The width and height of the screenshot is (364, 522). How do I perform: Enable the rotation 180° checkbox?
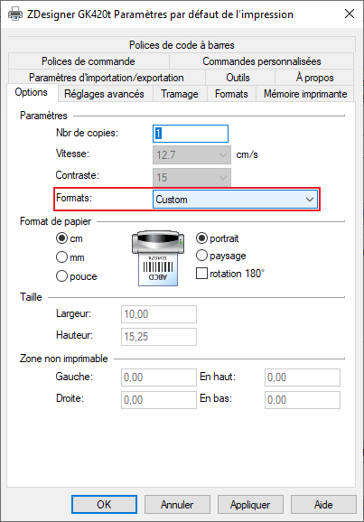(x=201, y=274)
